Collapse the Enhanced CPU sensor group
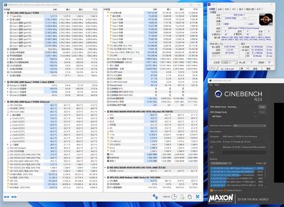The height and width of the screenshot is (207, 284). pos(5,102)
